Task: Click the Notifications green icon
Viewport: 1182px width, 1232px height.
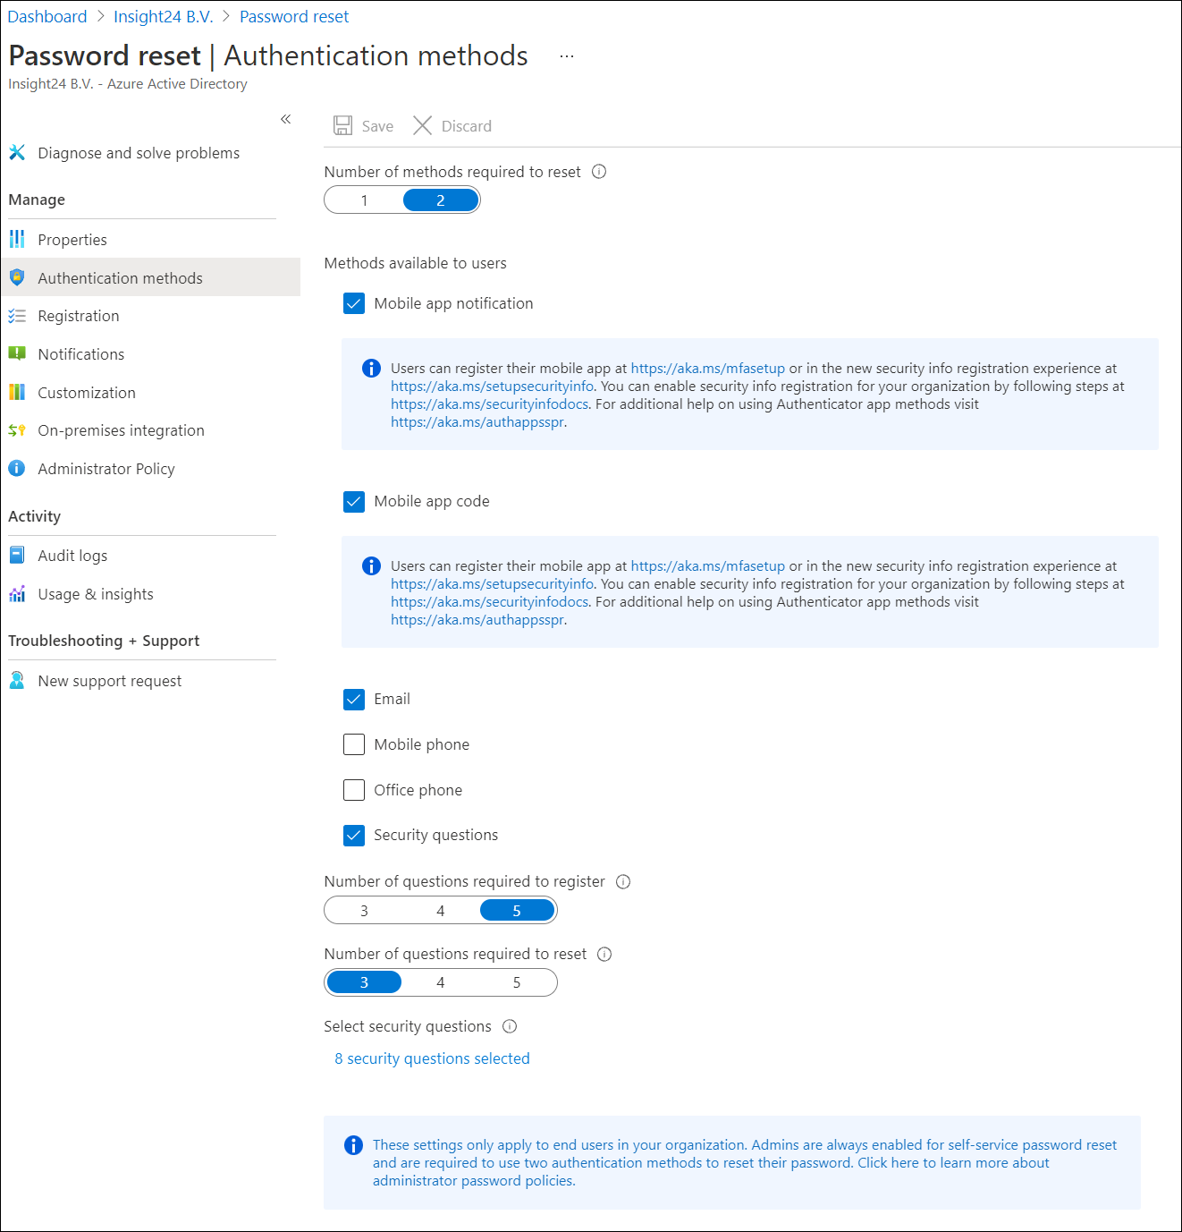Action: click(x=17, y=353)
